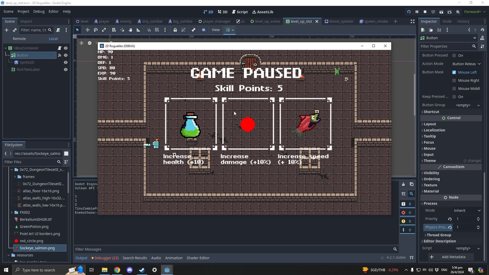Select the Move tool in the canvas toolbar
Image resolution: width=489 pixels, height=275 pixels.
point(88,30)
